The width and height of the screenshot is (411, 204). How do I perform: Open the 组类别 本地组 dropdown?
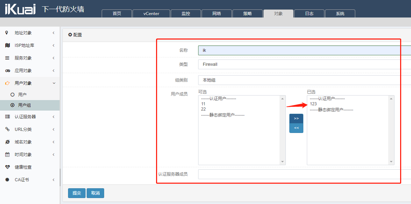point(305,80)
